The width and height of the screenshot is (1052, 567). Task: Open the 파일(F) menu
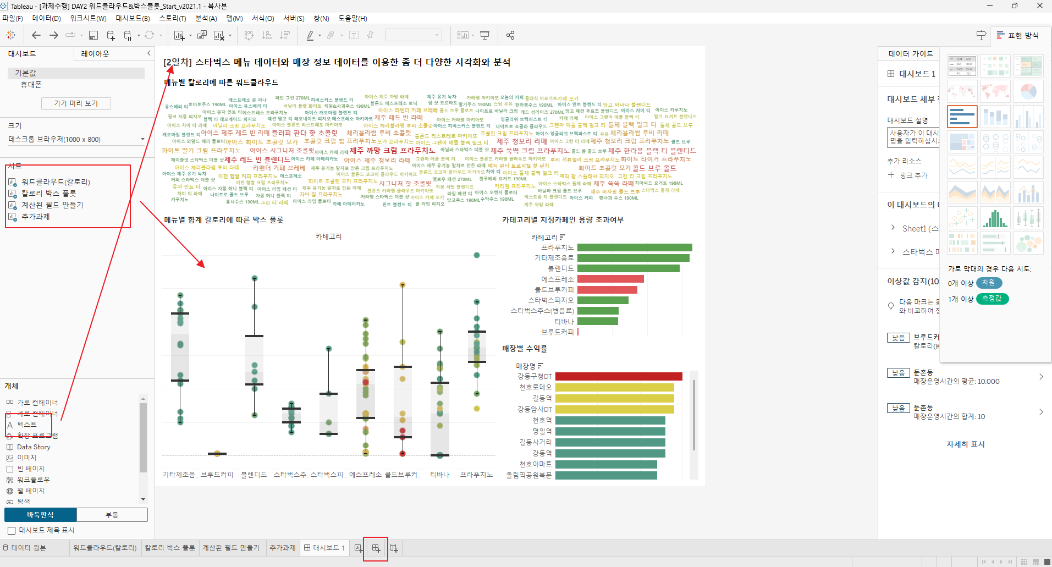coord(13,18)
